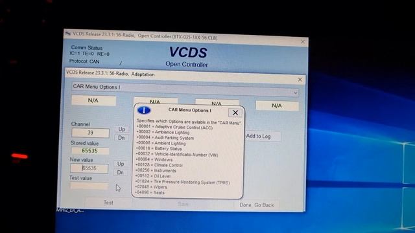This screenshot has height=233, width=415.
Task: Click New value Dn button
Action: (x=120, y=173)
